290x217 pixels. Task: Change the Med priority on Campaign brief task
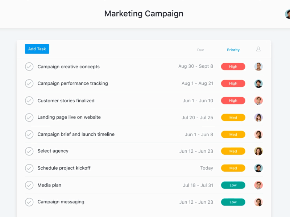(x=233, y=135)
